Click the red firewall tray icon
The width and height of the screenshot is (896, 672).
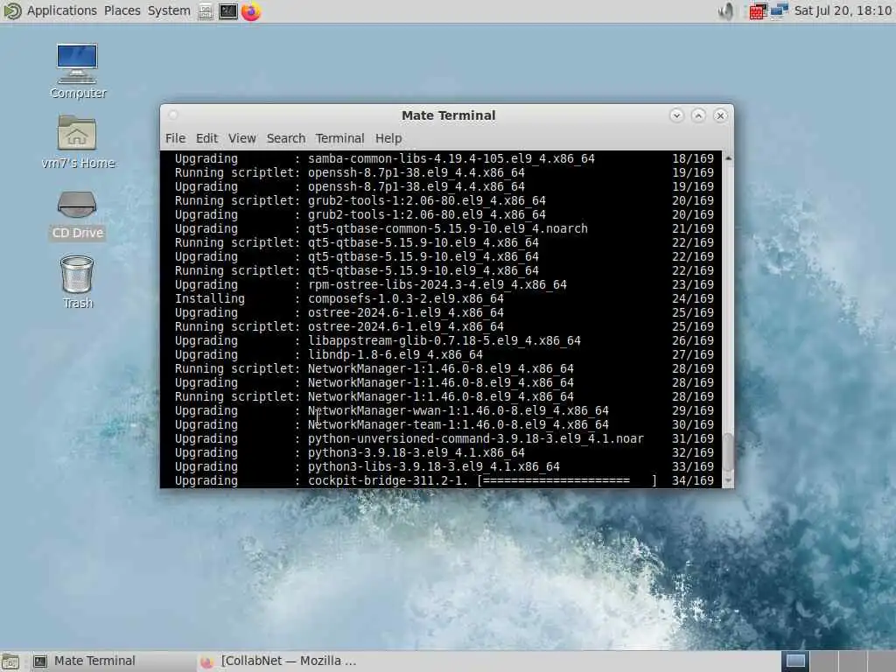tap(757, 10)
